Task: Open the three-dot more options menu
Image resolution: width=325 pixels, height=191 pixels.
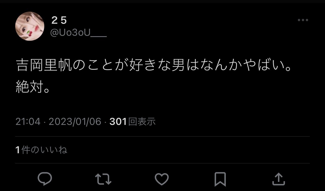Action: 303,20
